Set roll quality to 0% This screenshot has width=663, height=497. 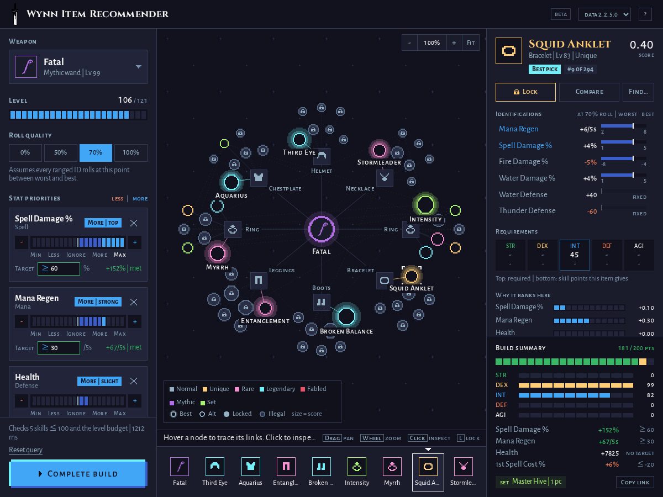25,153
